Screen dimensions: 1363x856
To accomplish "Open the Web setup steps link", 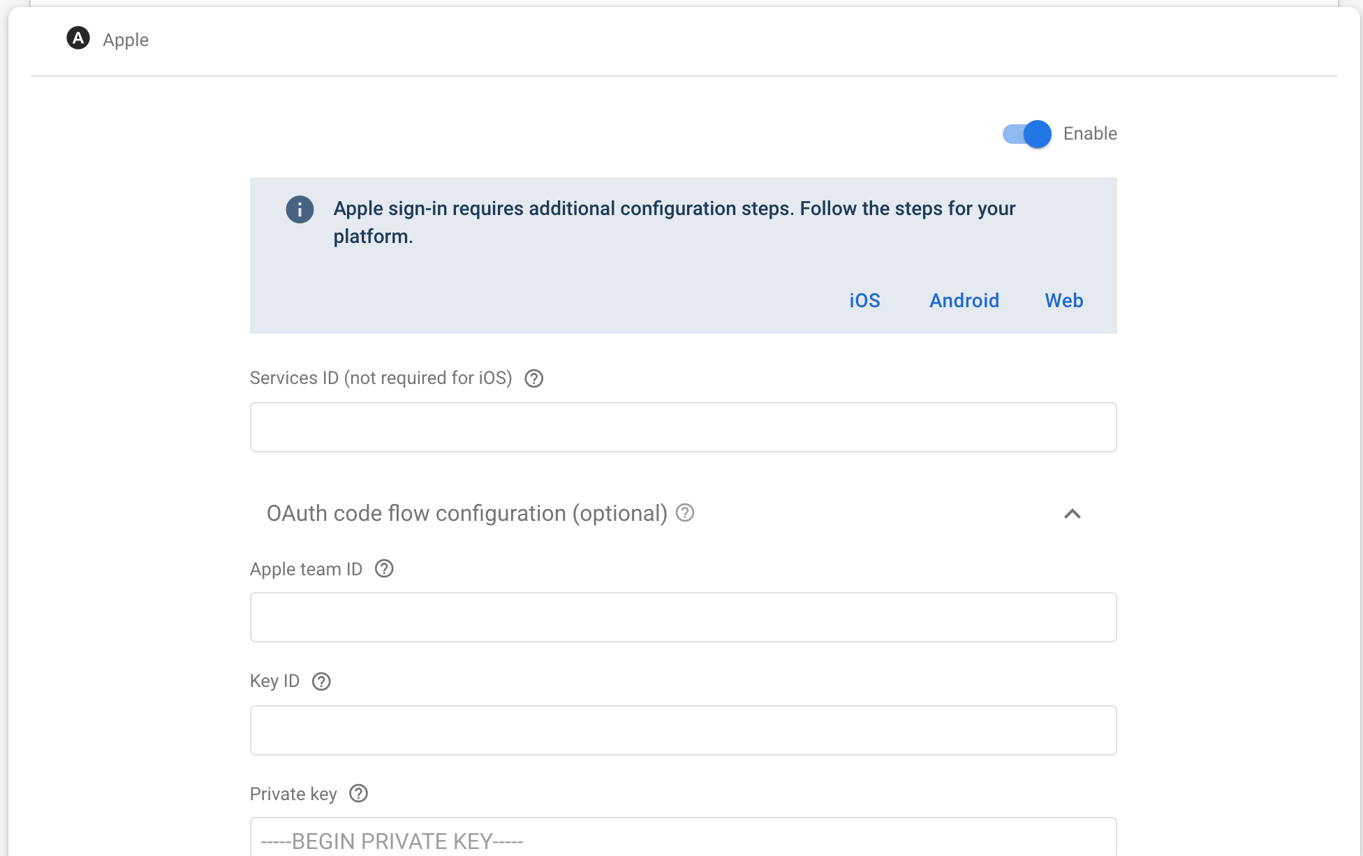I will click(1063, 301).
